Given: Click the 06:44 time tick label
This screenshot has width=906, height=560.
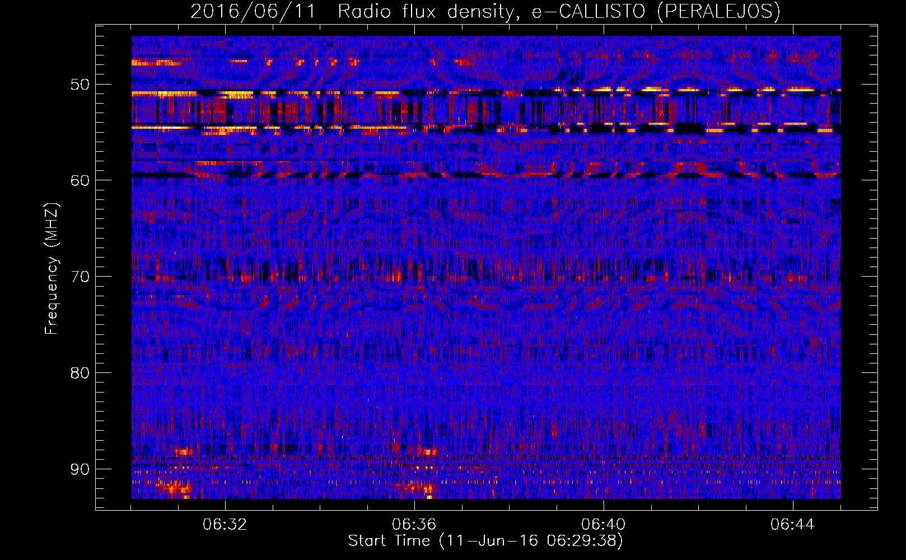Looking at the screenshot, I should (x=793, y=525).
